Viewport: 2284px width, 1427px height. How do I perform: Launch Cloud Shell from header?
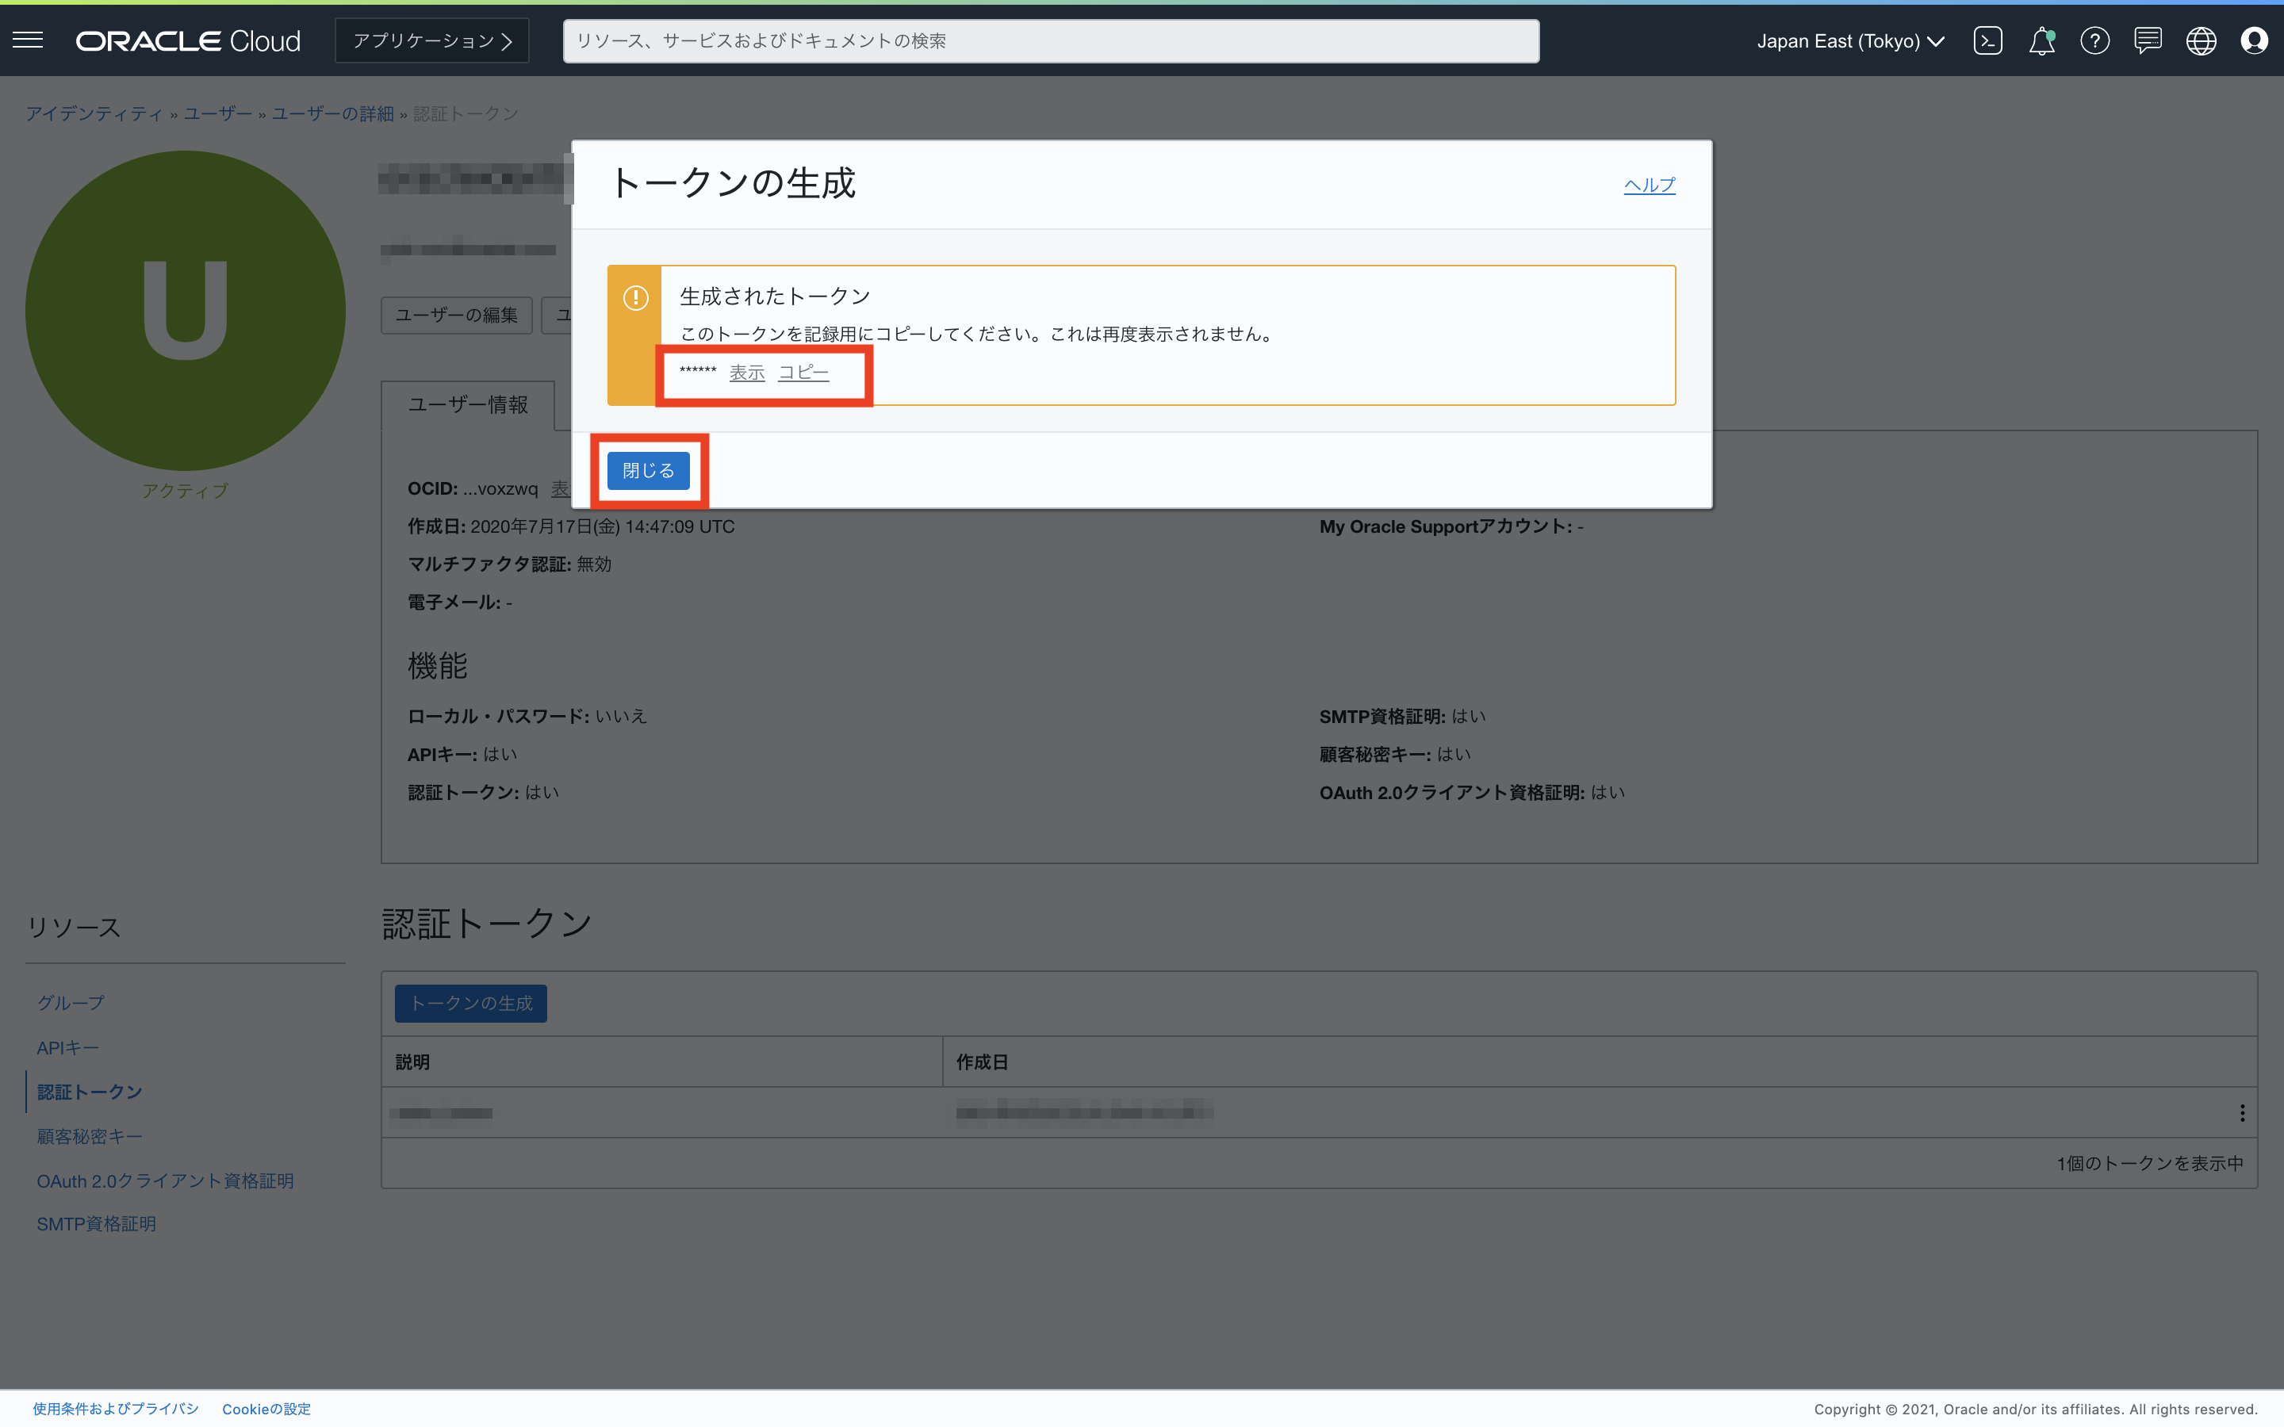[x=1987, y=40]
